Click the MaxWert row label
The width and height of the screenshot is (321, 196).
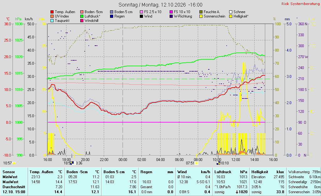point(10,182)
